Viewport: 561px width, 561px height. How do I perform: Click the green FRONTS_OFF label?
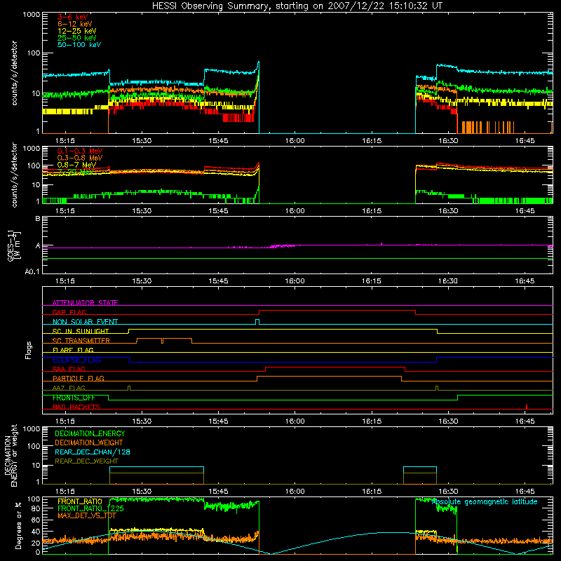(74, 398)
